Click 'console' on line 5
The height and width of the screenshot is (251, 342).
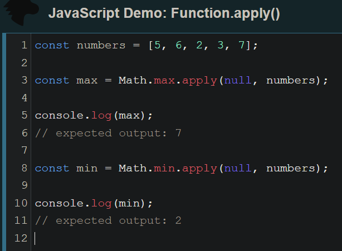(59, 115)
